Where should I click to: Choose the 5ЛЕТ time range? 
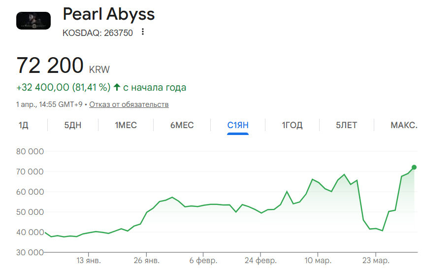(x=346, y=125)
